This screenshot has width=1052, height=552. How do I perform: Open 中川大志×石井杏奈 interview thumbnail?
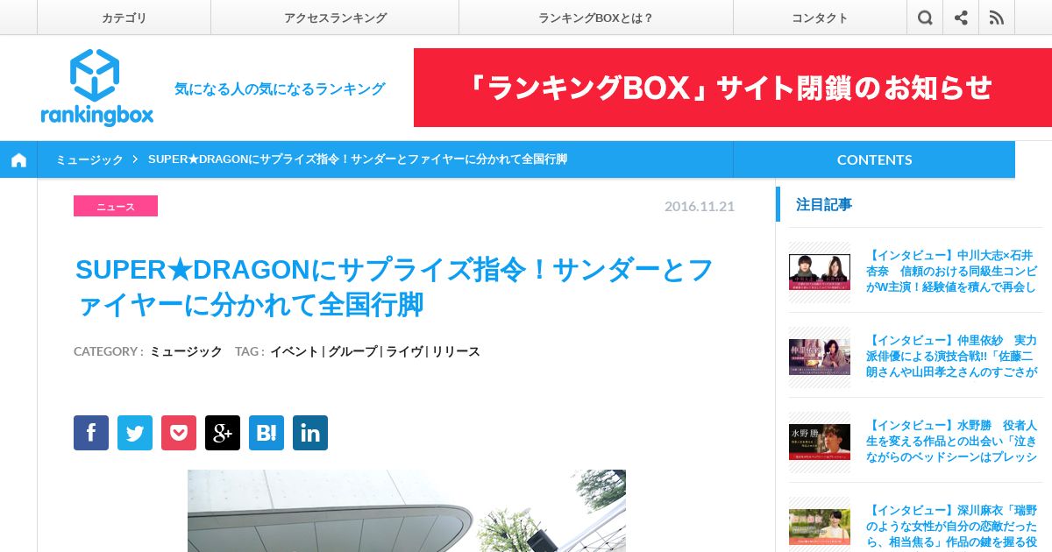point(820,272)
